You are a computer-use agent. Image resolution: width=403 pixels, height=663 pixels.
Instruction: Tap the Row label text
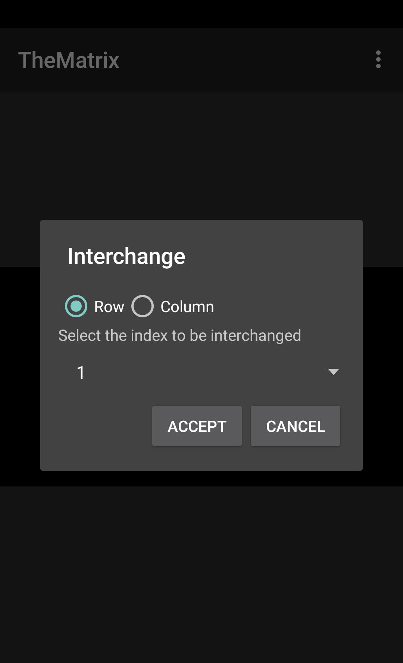(x=109, y=307)
